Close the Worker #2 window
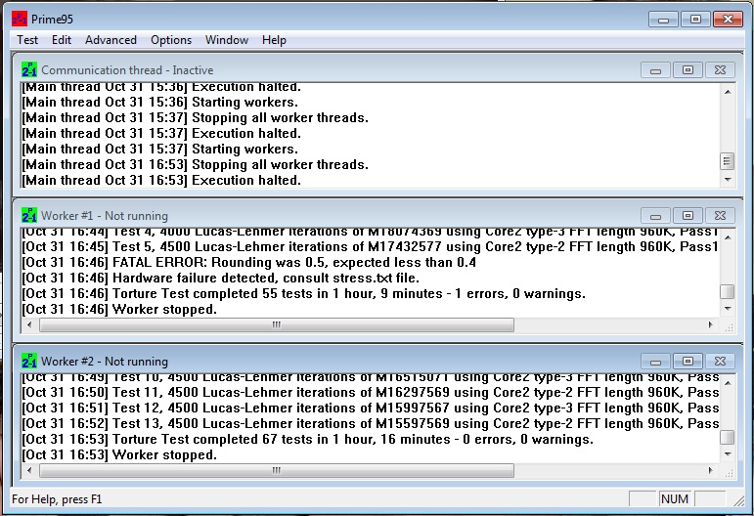 [x=720, y=362]
